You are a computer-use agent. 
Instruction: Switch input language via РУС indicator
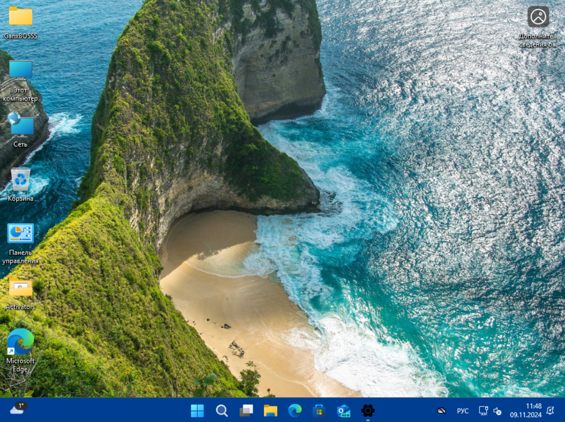click(x=462, y=411)
